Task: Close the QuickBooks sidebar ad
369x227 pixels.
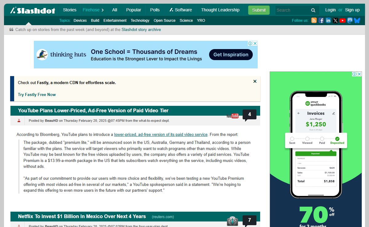Action: (x=359, y=74)
